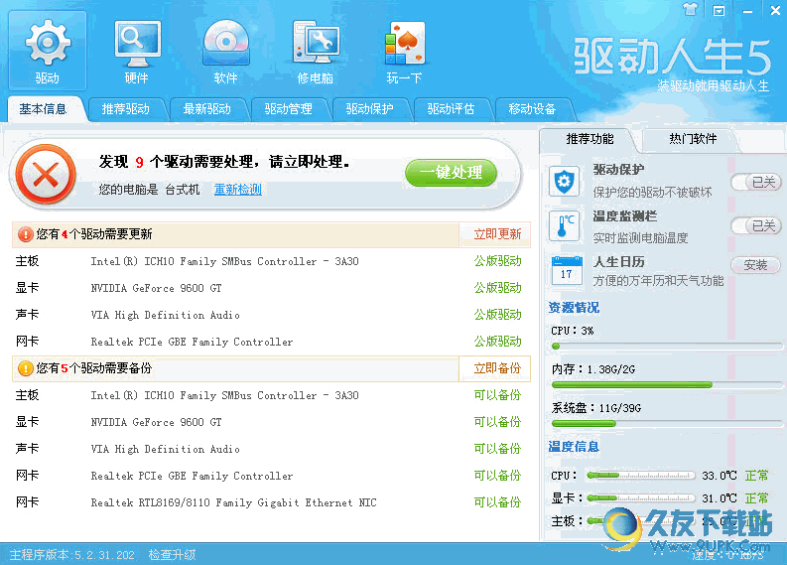This screenshot has height=565, width=787.
Task: Click 立即更新 to update drivers
Action: (495, 234)
